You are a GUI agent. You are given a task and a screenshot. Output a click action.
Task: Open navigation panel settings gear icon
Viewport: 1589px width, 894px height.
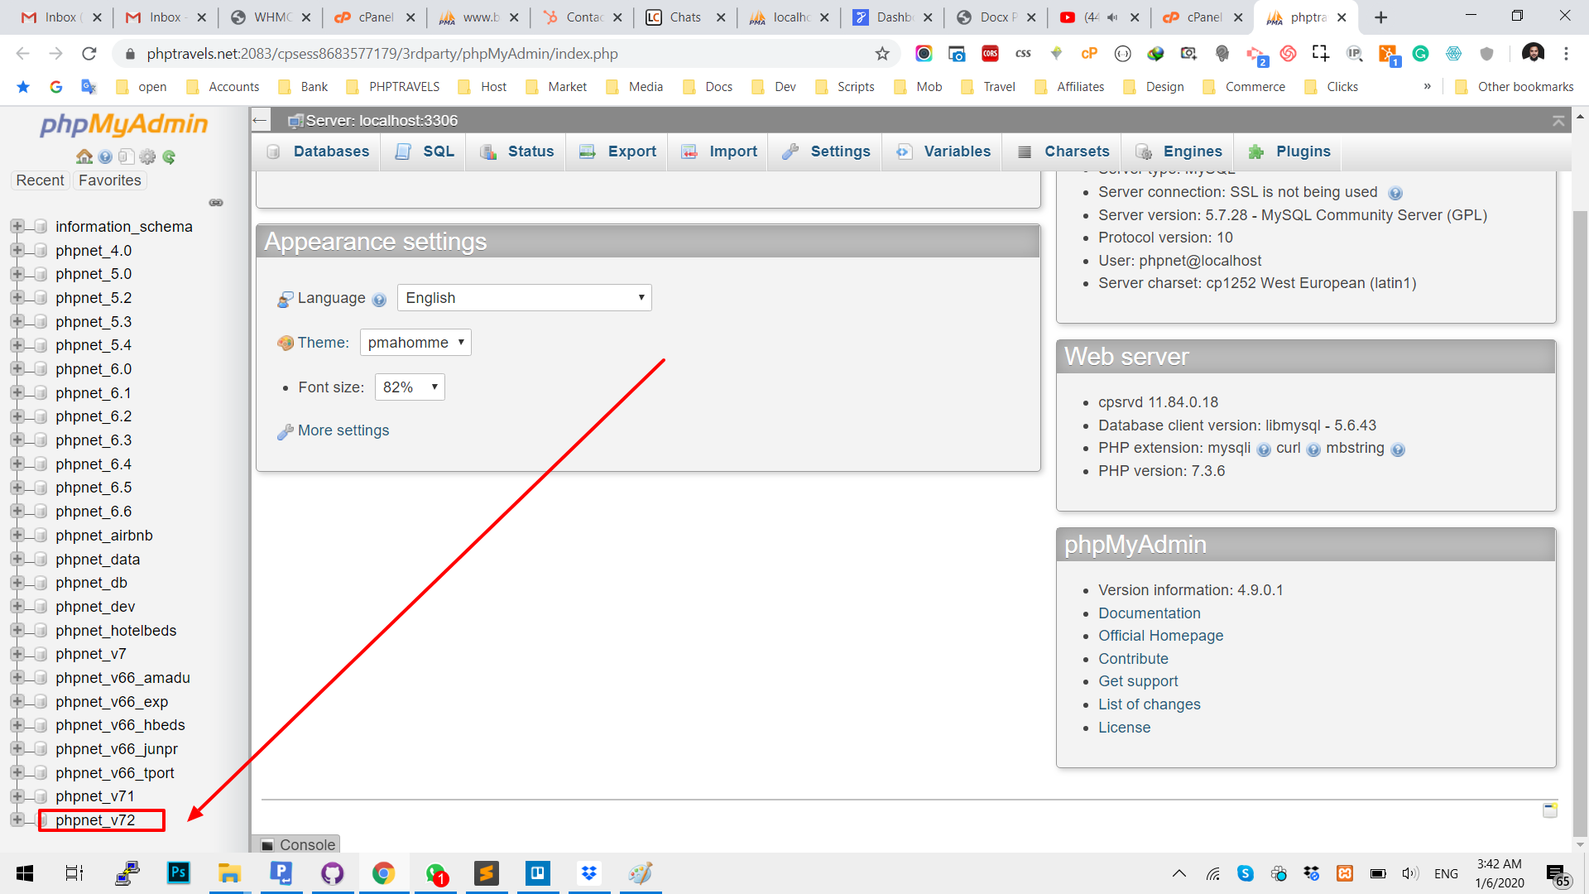[147, 156]
